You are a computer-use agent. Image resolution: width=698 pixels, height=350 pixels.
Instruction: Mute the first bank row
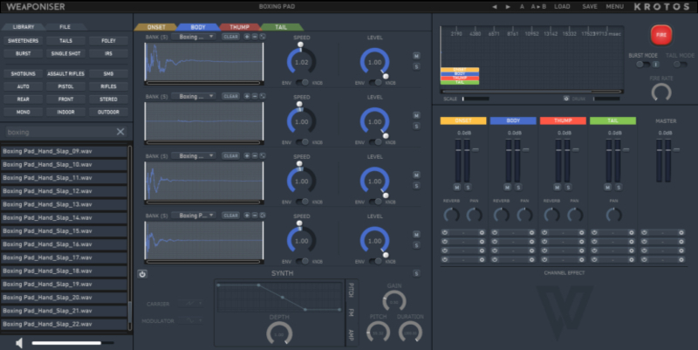click(x=416, y=56)
